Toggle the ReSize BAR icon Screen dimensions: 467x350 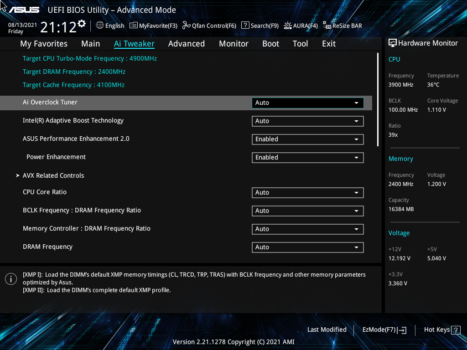tap(327, 26)
